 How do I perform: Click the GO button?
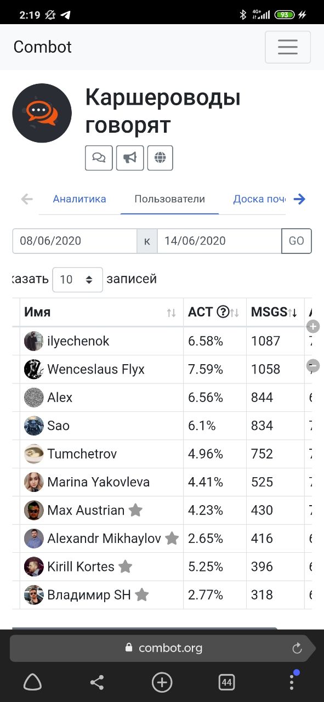click(297, 241)
